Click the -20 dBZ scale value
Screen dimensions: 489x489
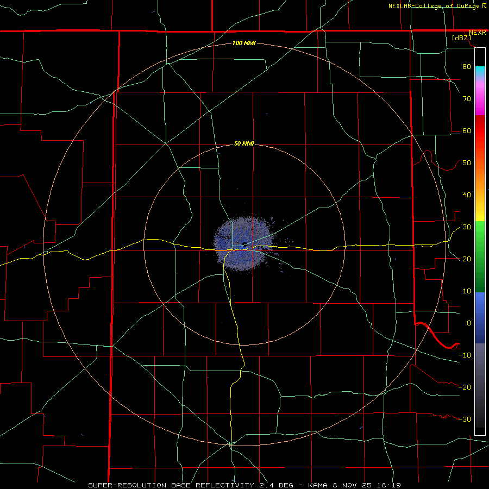[465, 387]
